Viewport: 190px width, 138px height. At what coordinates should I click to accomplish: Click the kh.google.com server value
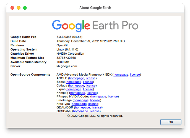coord(67,66)
